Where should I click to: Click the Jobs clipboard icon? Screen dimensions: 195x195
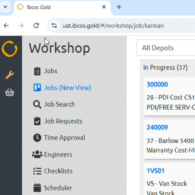37,71
